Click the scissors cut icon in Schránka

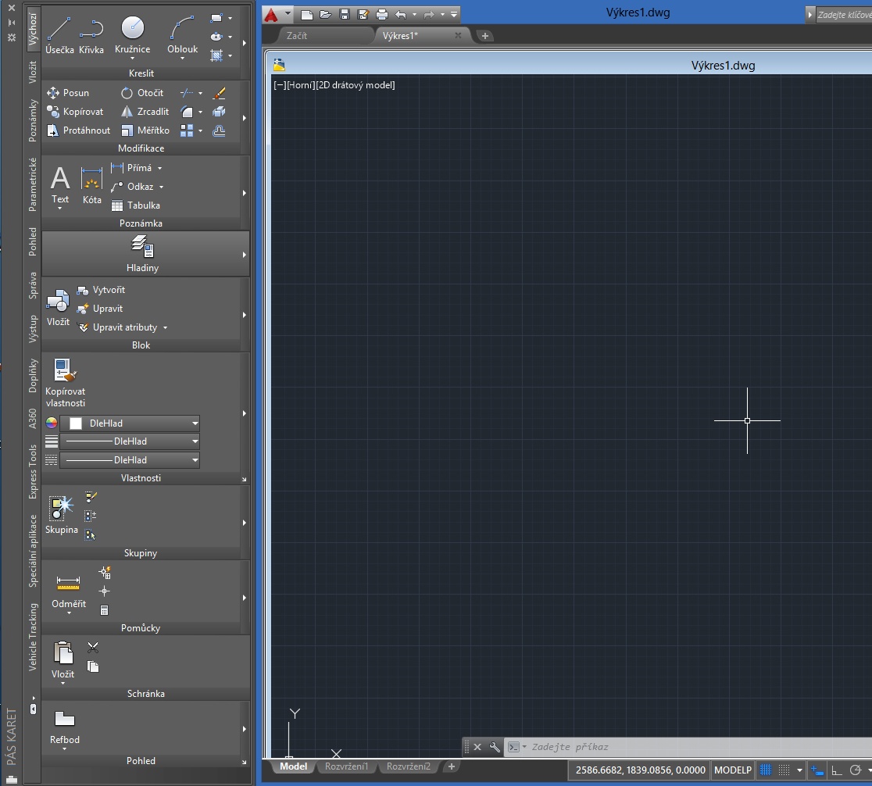click(x=93, y=648)
